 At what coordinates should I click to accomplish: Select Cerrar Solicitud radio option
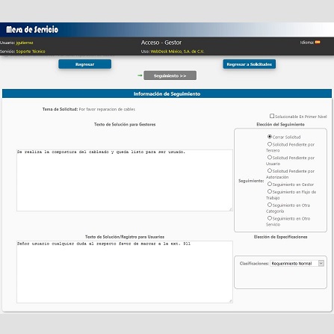tap(270, 137)
